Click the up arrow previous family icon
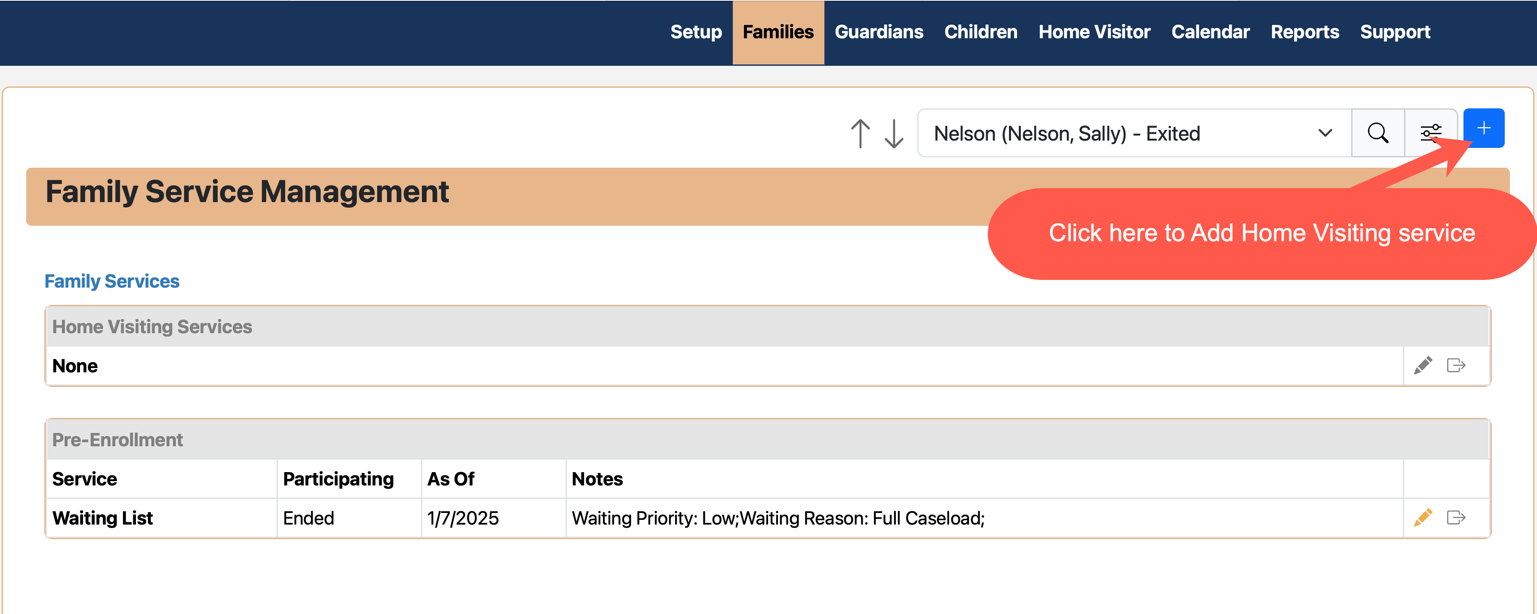This screenshot has height=614, width=1537. 860,133
